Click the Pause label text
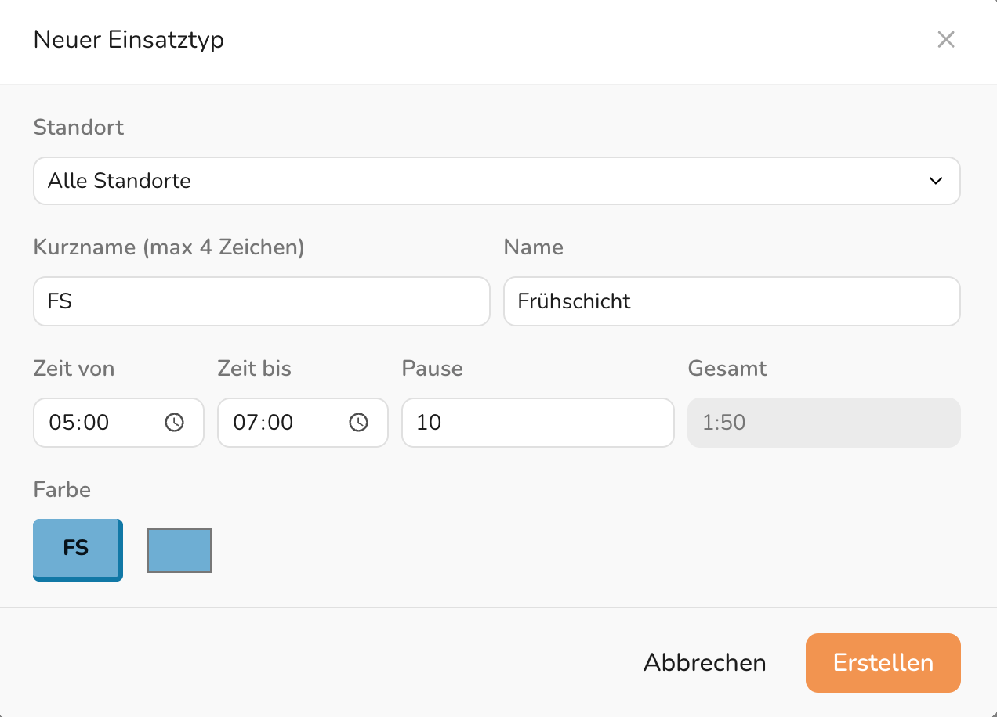Screen dimensions: 997x717 432,369
